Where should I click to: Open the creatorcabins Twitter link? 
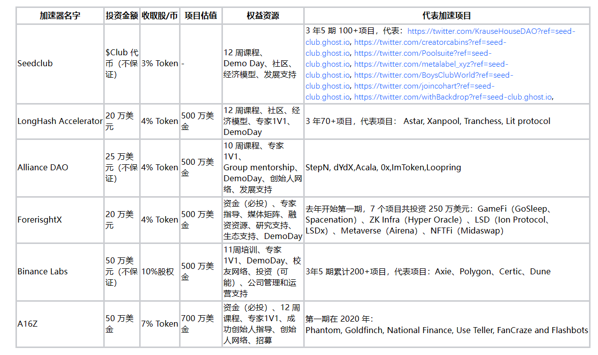tap(430, 42)
